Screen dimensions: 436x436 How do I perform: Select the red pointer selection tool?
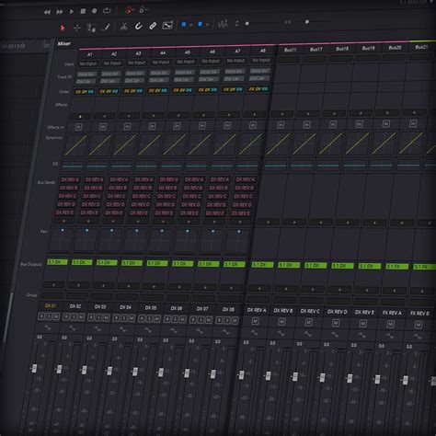pyautogui.click(x=63, y=29)
